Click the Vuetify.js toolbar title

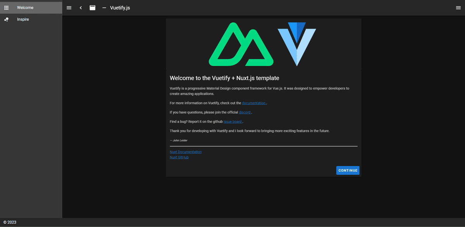(x=120, y=8)
